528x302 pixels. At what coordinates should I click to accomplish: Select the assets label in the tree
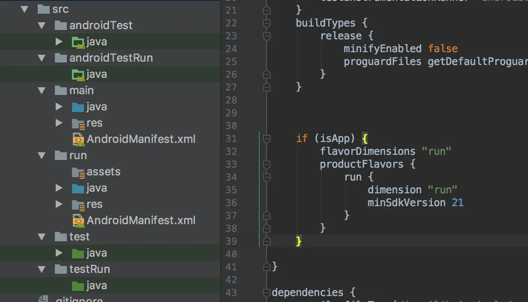click(103, 172)
